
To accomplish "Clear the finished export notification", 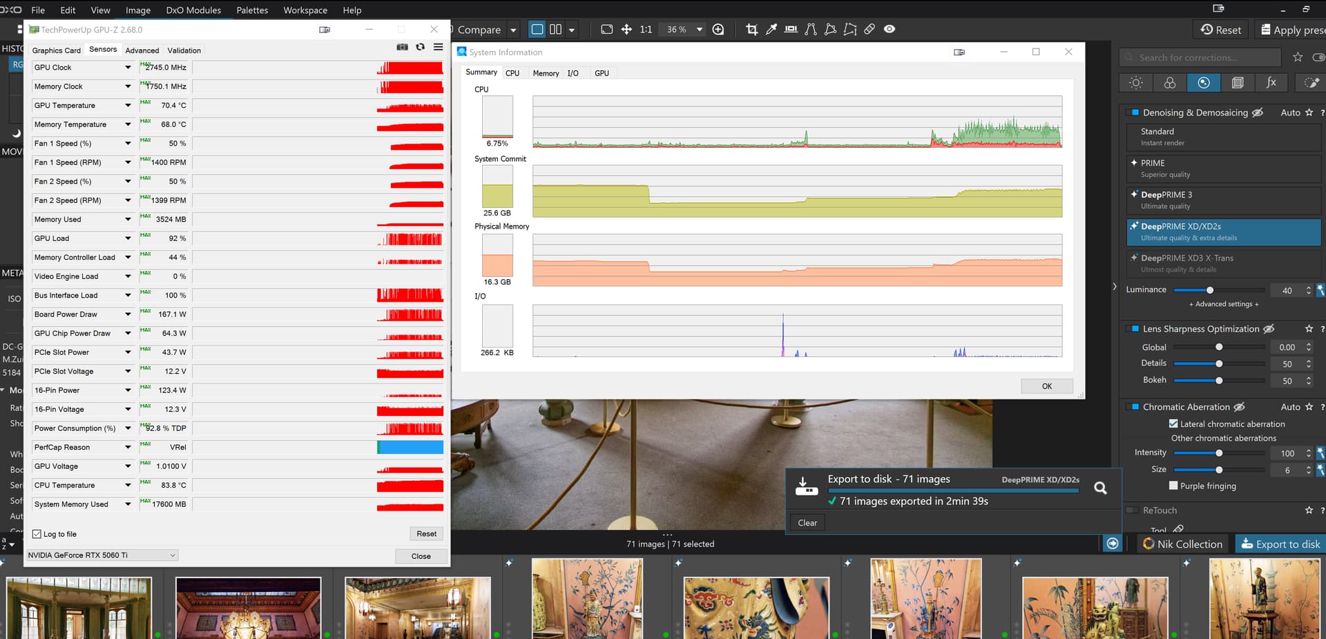I will 807,523.
